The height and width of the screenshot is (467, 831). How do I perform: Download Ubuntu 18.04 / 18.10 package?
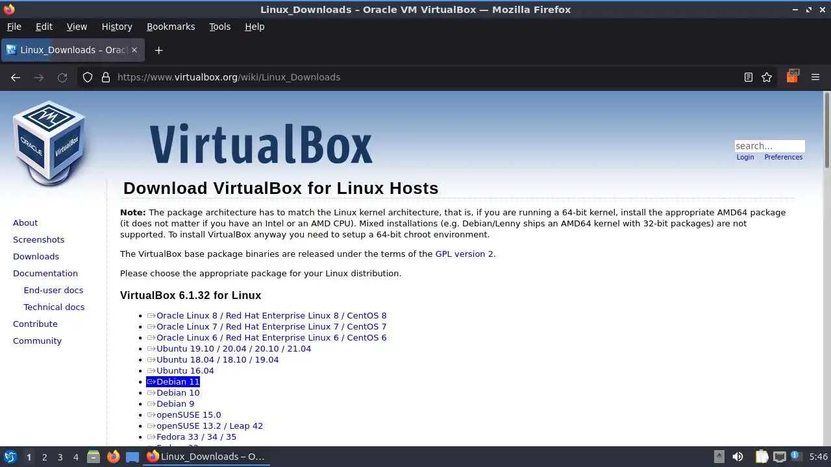213,359
